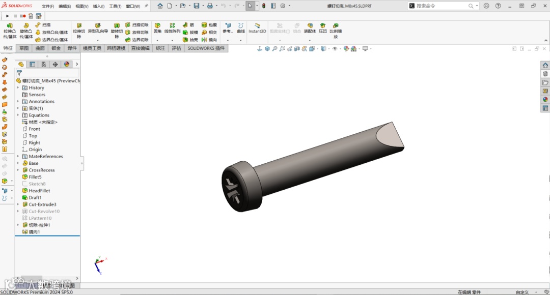Play the macro with the Run button
Image resolution: width=550 pixels, height=295 pixels.
coord(7,16)
